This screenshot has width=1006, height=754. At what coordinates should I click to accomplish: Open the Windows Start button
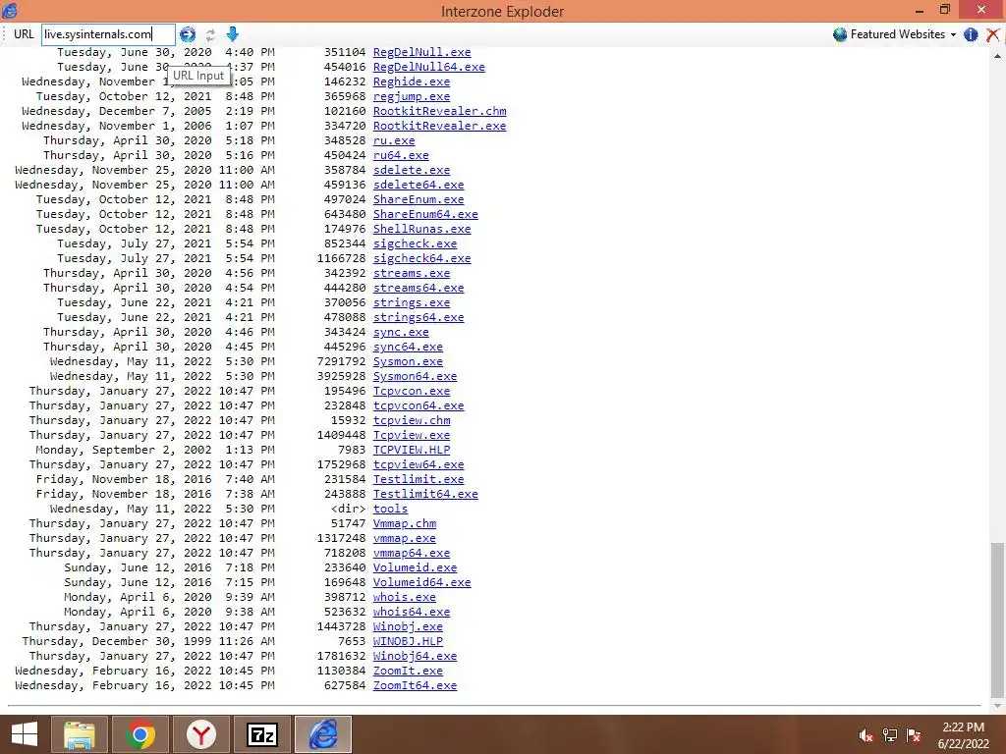tap(25, 734)
